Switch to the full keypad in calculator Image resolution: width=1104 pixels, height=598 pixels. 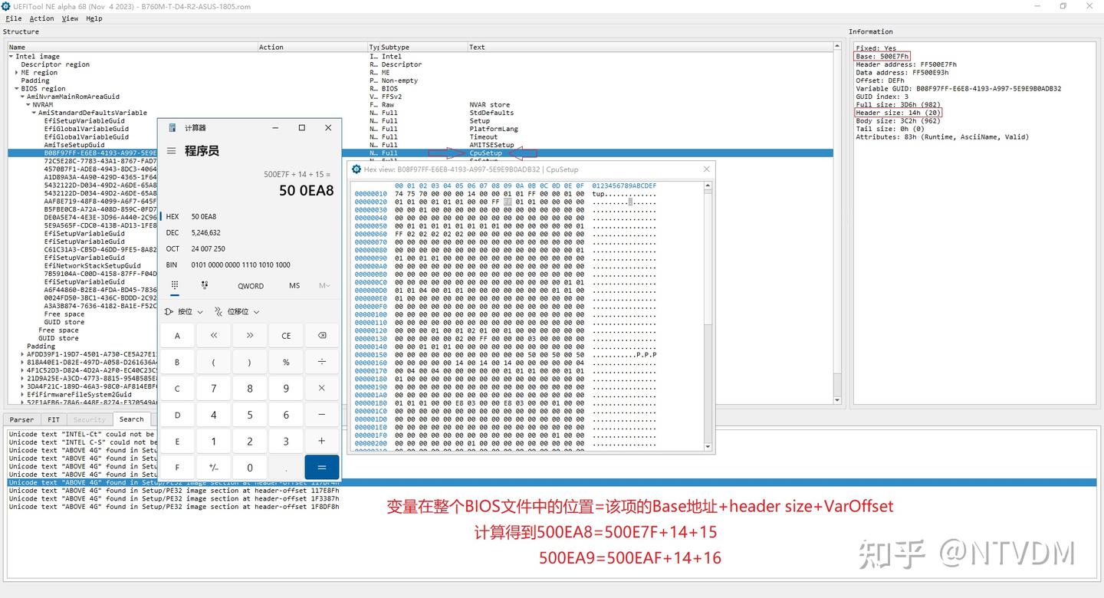point(175,285)
